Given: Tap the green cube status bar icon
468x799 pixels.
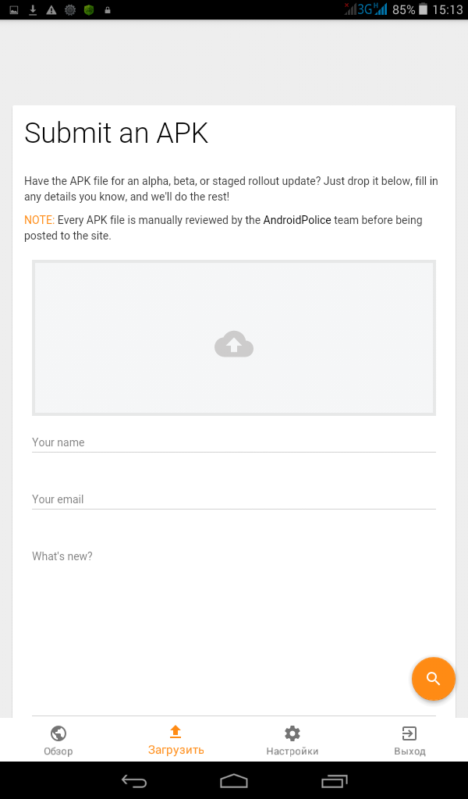Looking at the screenshot, I should click(x=89, y=9).
